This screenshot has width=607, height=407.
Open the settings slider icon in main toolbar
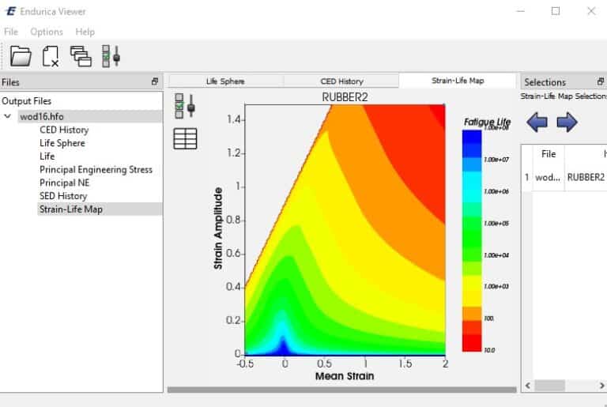coord(111,55)
